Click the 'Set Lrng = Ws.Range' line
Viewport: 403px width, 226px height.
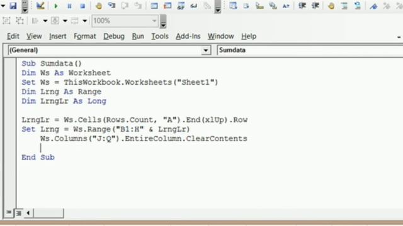(x=106, y=129)
